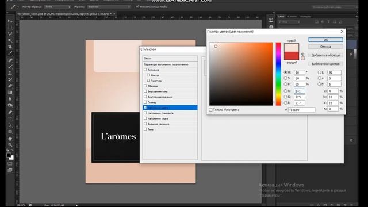Screen dimensions: 368x207
Task: Select the Eyedropper tool in the toolbox
Action: click(10, 53)
